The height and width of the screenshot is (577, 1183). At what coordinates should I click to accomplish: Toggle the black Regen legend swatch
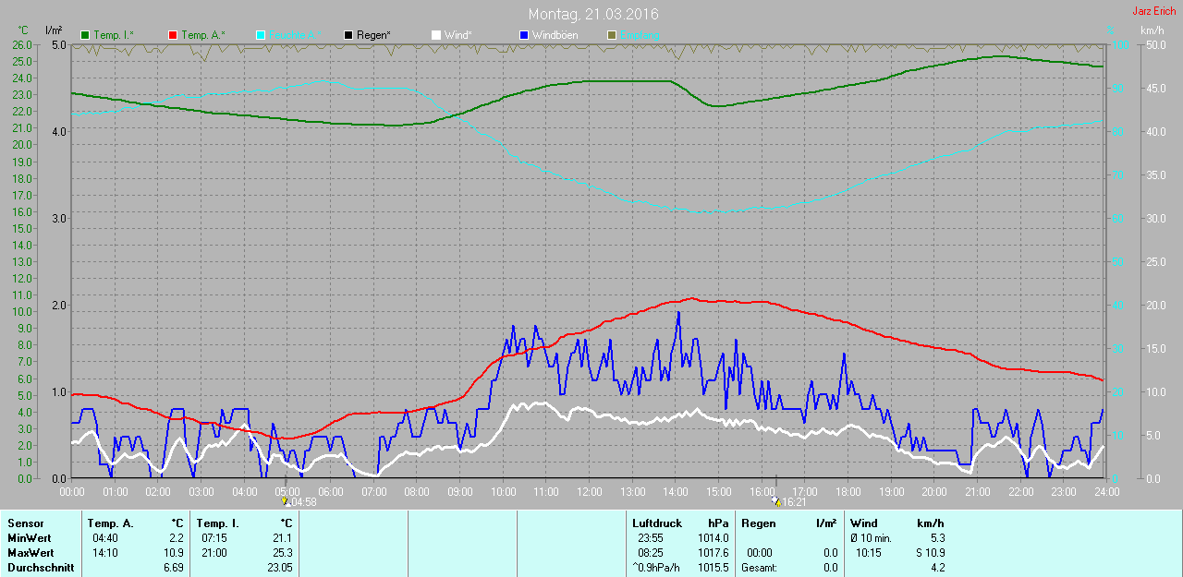(348, 35)
